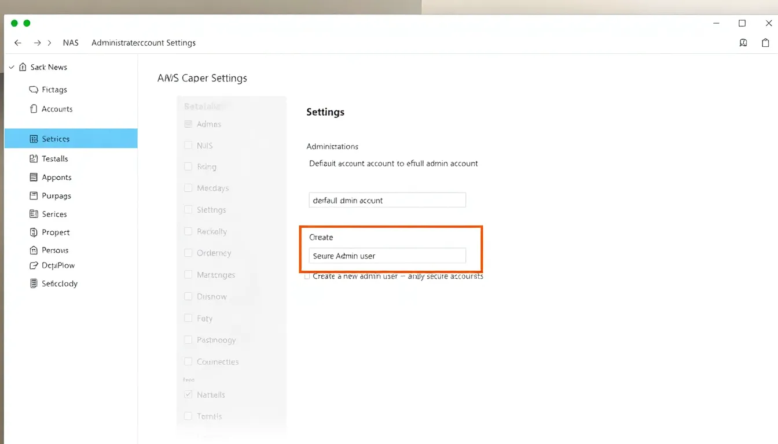Image resolution: width=778 pixels, height=444 pixels.
Task: Open Apponts from the sidebar icon
Action: (33, 177)
